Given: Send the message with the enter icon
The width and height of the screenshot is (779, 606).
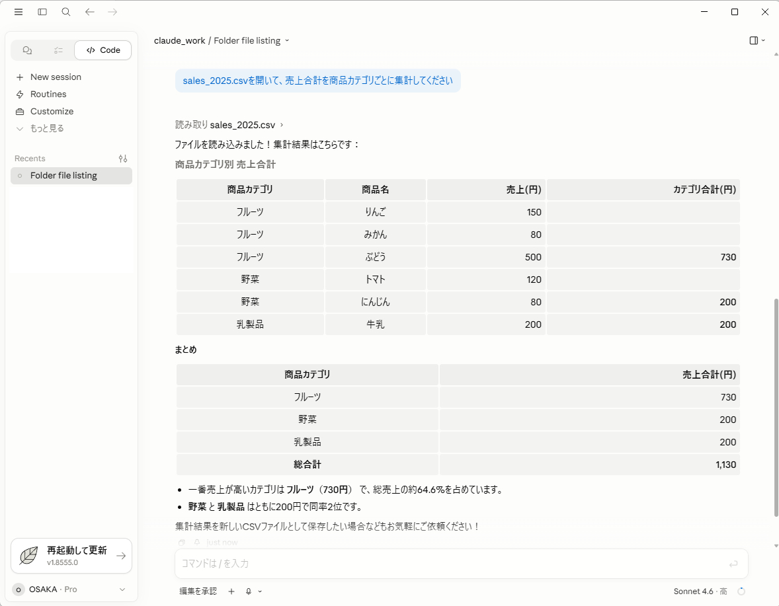Looking at the screenshot, I should click(x=733, y=564).
